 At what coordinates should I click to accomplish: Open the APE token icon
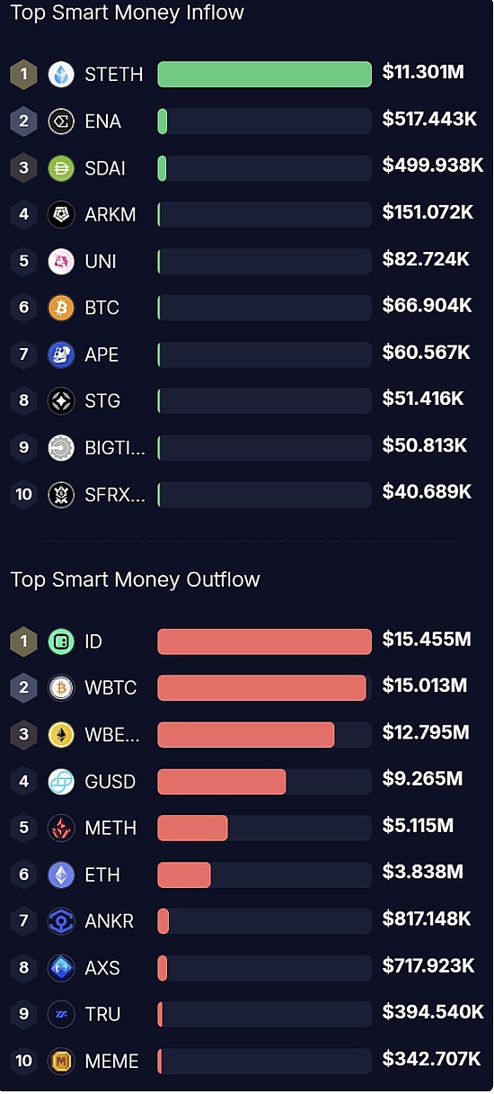pyautogui.click(x=61, y=354)
